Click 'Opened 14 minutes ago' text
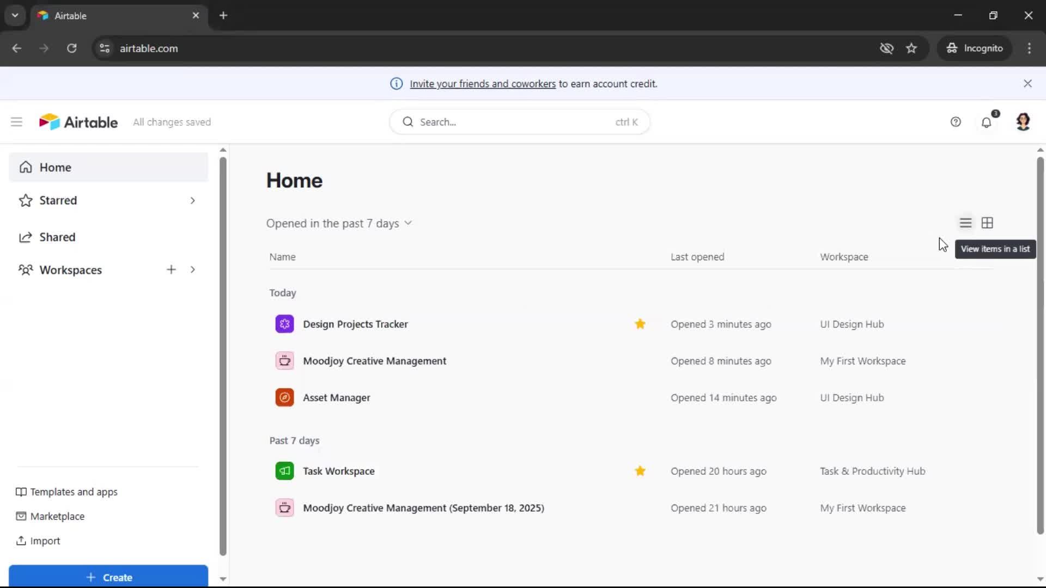Image resolution: width=1046 pixels, height=588 pixels. (x=723, y=398)
